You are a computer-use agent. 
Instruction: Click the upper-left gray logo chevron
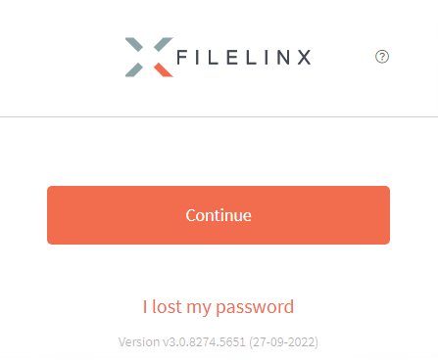pos(134,44)
